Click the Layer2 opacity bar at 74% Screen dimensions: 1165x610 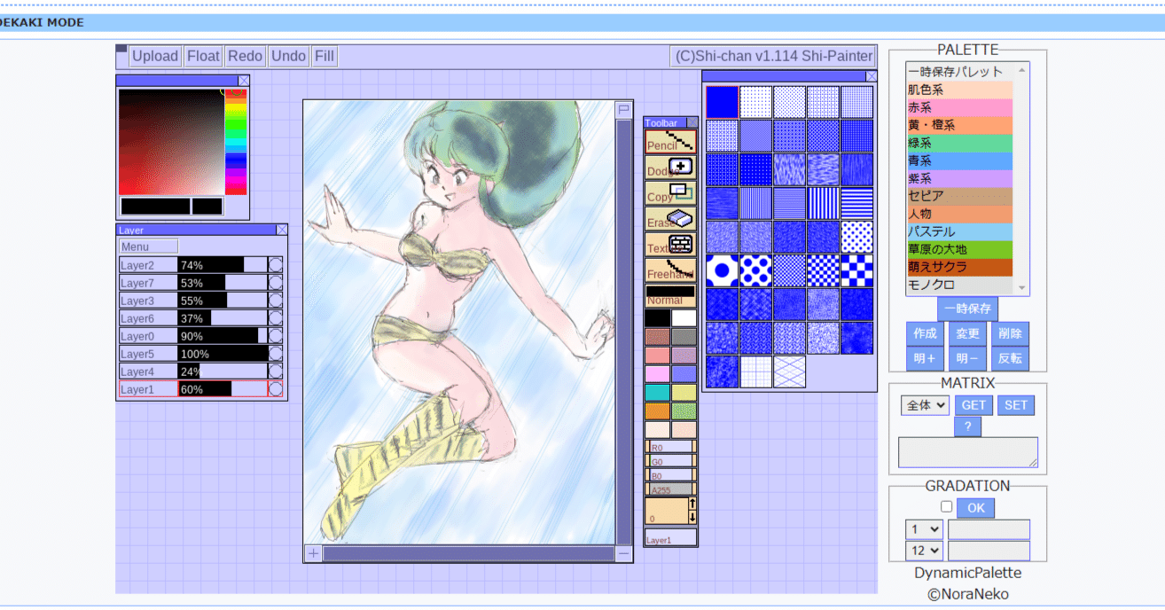(222, 264)
